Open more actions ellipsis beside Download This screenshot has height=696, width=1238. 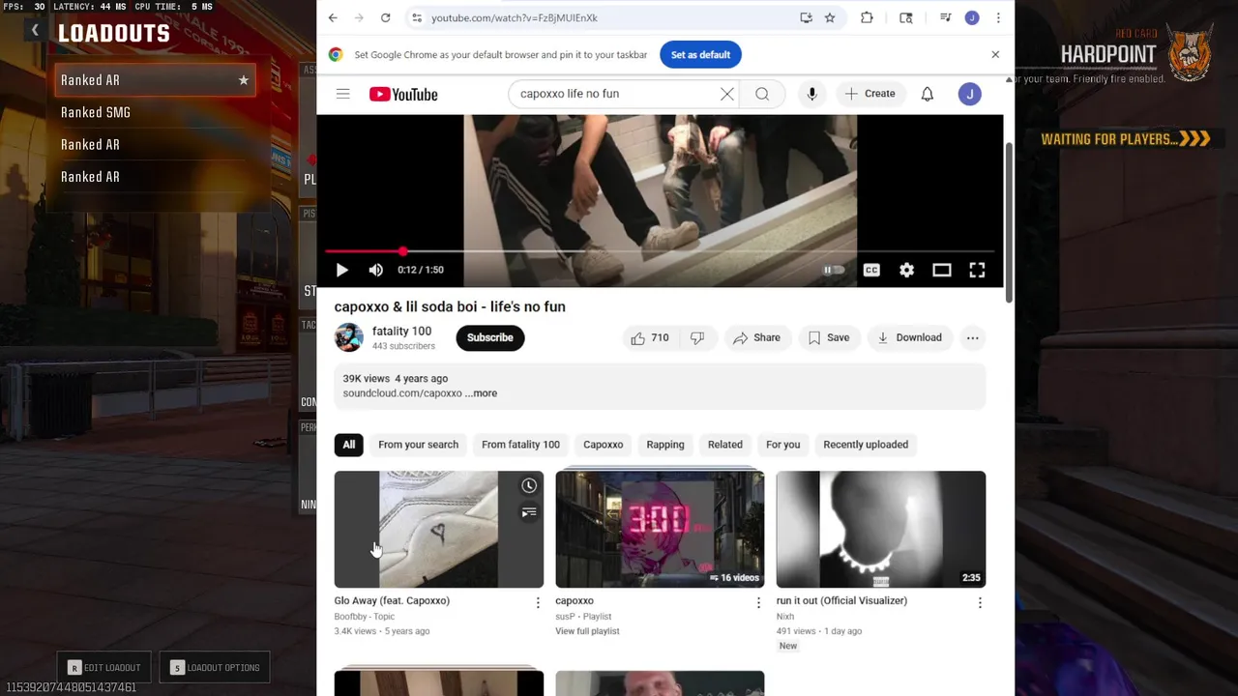tap(972, 337)
